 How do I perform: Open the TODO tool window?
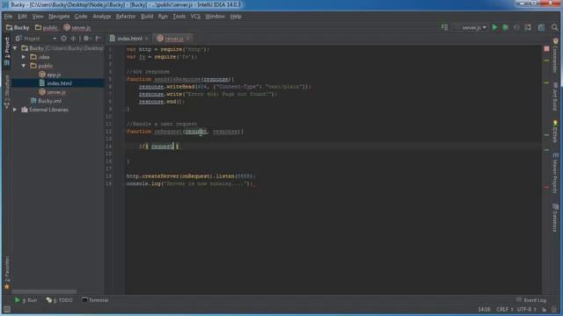click(x=59, y=300)
